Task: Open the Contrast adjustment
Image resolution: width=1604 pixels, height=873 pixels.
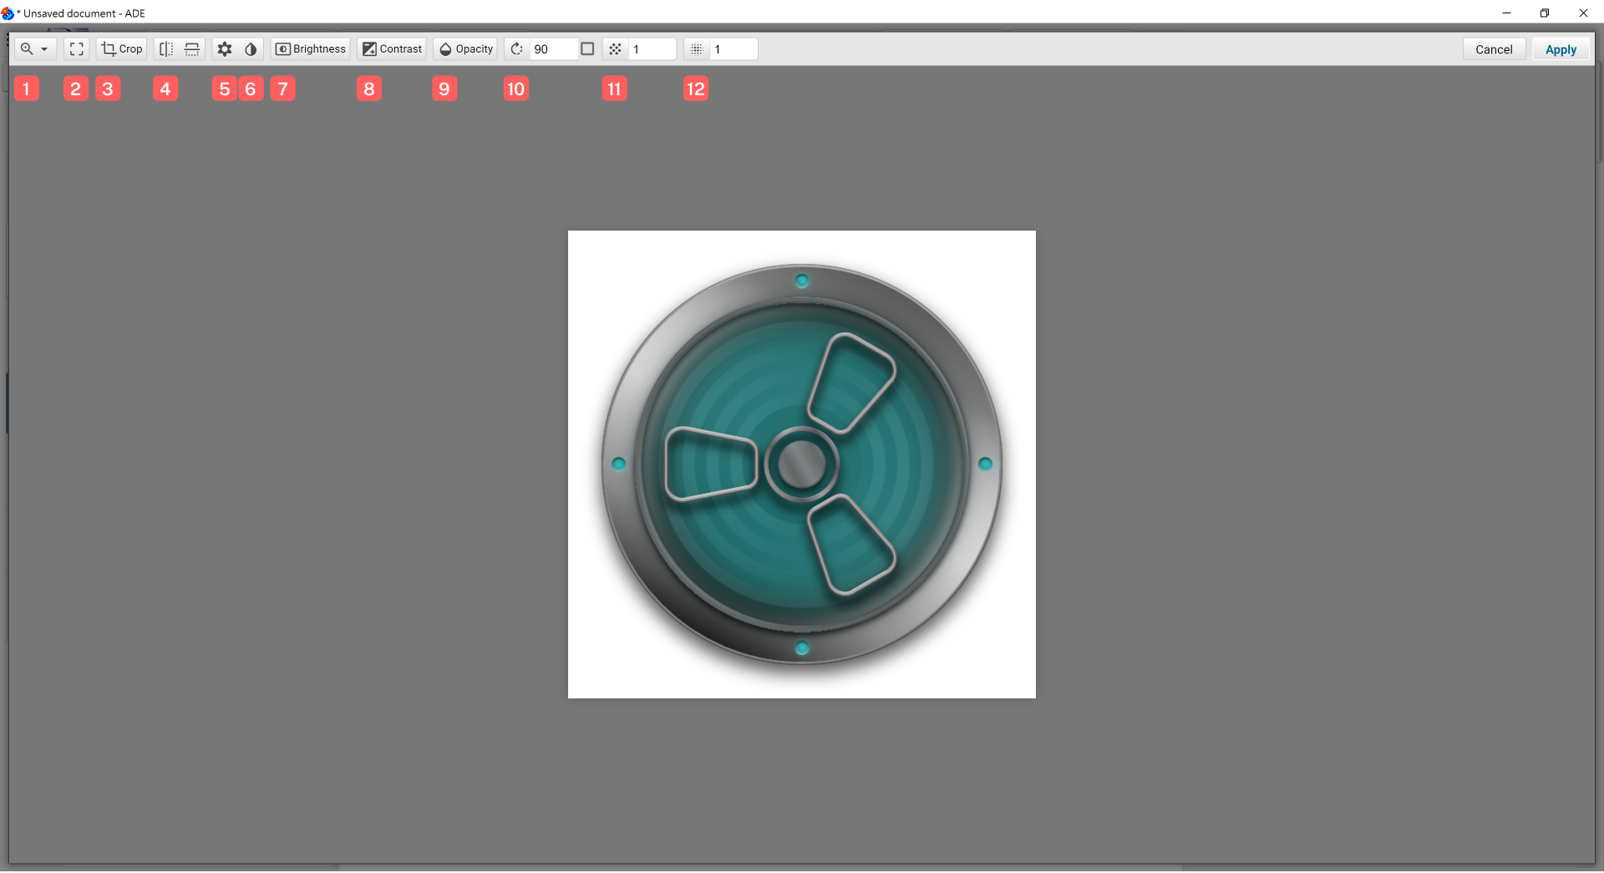Action: 392,49
